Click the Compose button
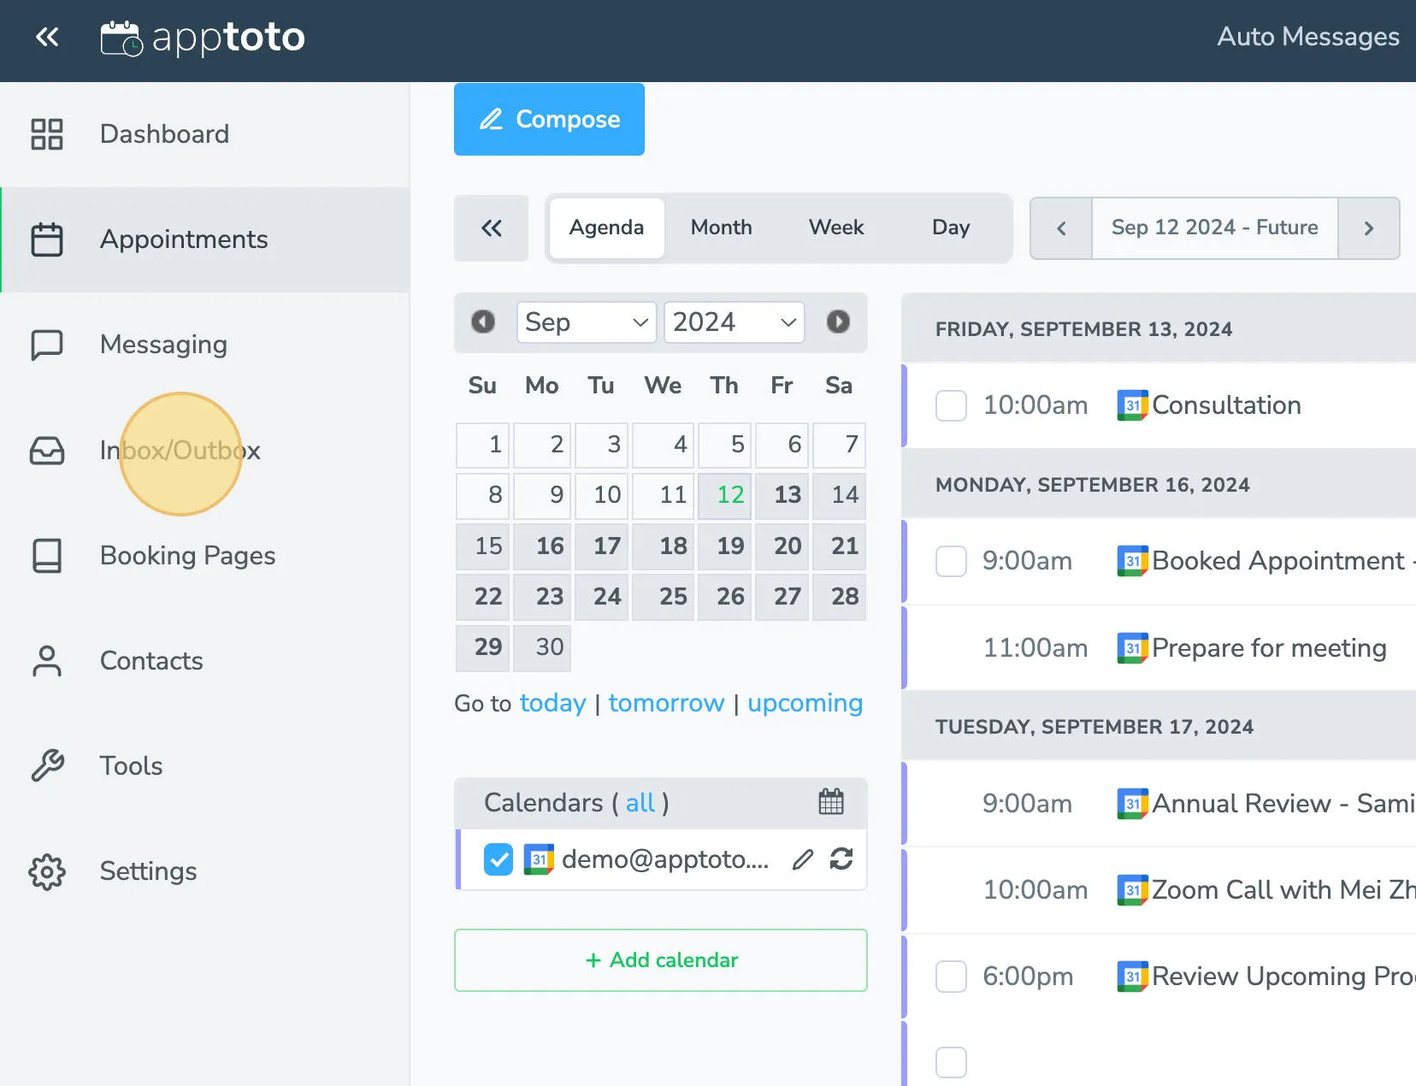 coord(549,120)
